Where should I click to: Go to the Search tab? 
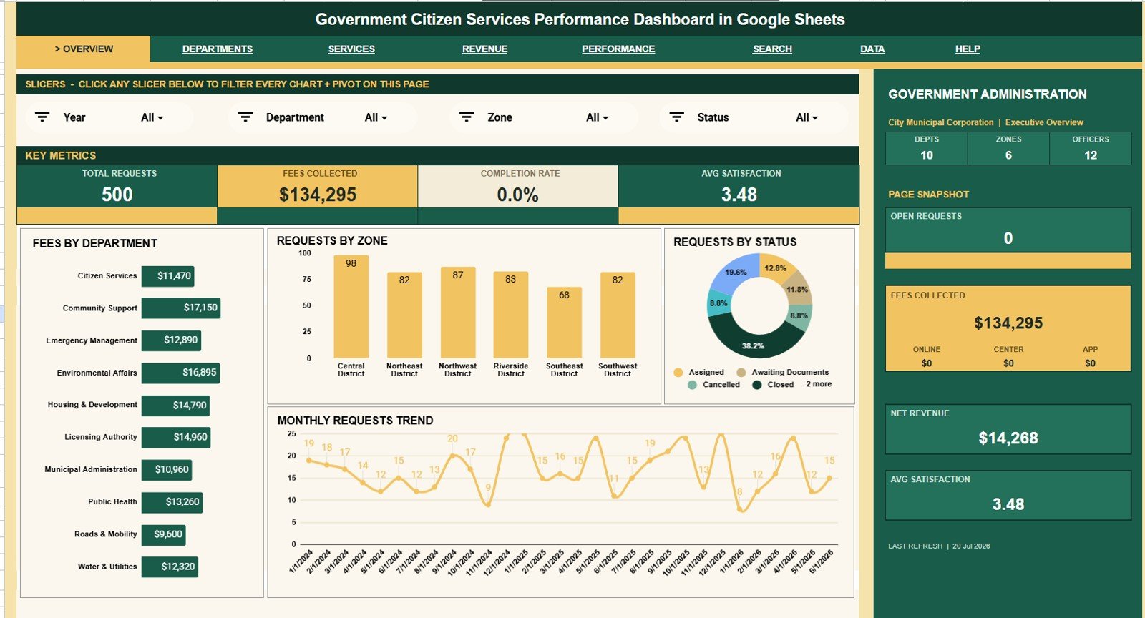click(772, 49)
